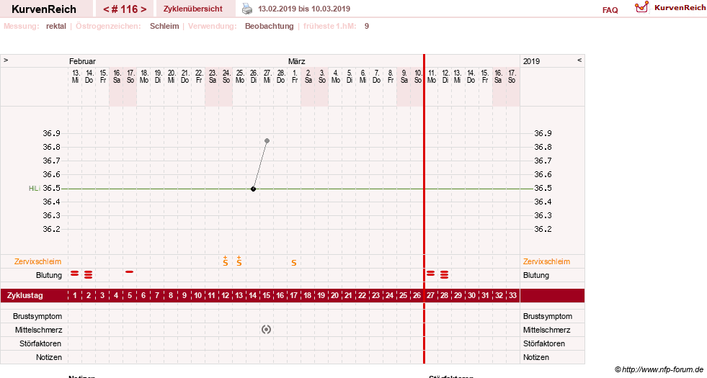This screenshot has height=378, width=707.
Task: Click the black temperature point at 36.5
Action: (x=254, y=189)
